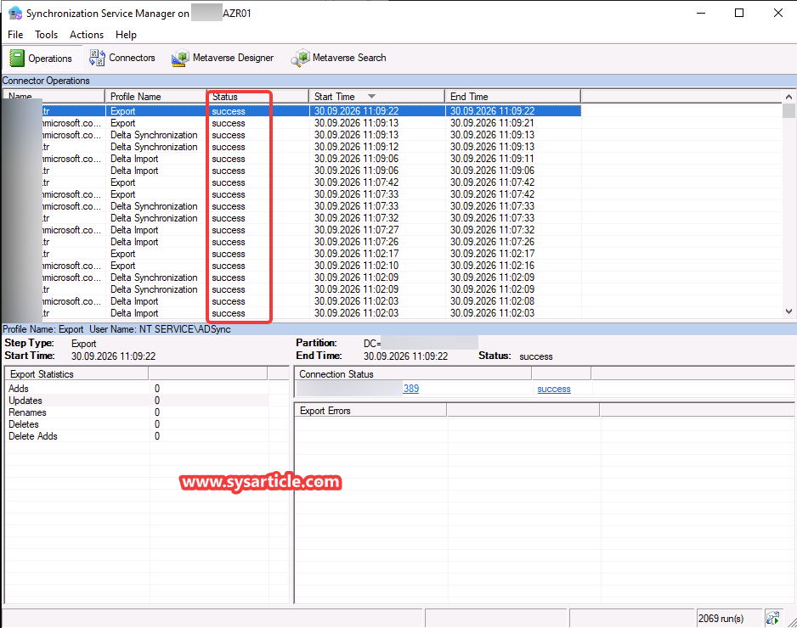Click the app icon in title bar
This screenshot has width=797, height=628.
click(14, 14)
